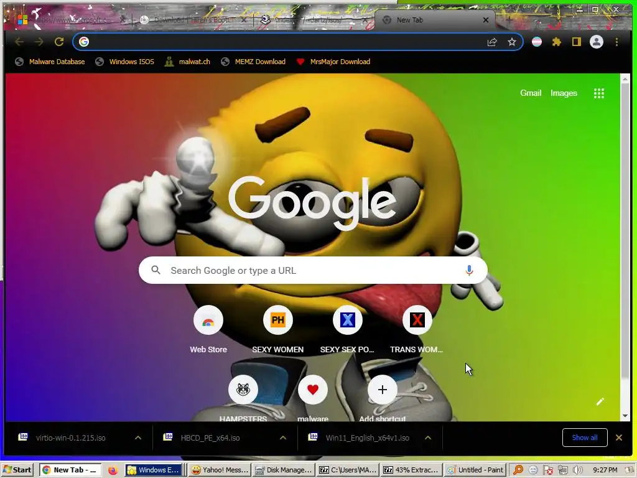637x478 pixels.
Task: Share this page via address bar icon
Action: click(x=492, y=42)
